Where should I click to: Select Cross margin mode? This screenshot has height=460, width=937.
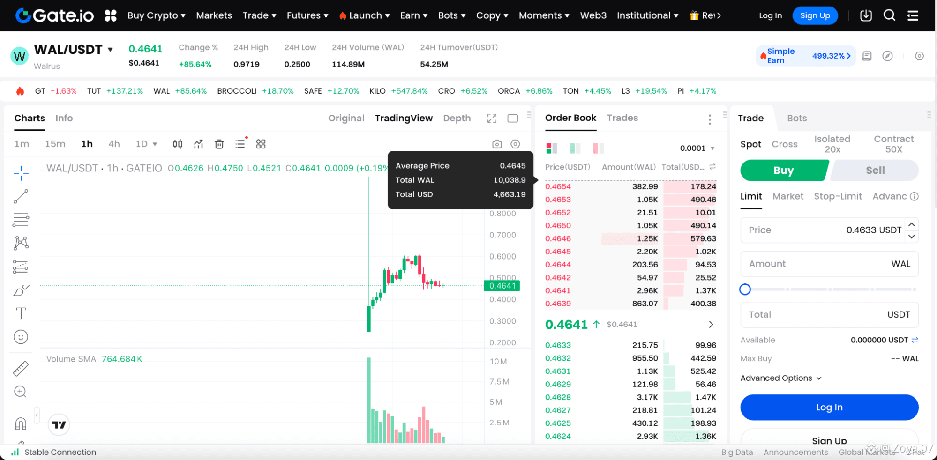(x=785, y=144)
